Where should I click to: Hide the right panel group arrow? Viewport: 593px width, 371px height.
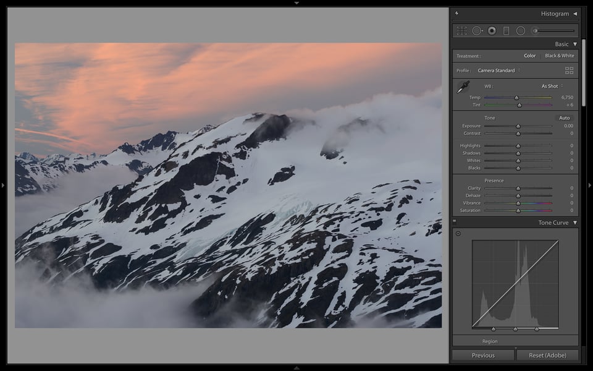pos(589,185)
